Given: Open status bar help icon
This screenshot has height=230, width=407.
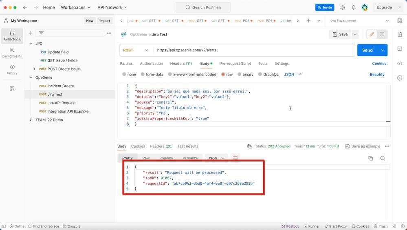Looking at the screenshot, I should point(403,226).
